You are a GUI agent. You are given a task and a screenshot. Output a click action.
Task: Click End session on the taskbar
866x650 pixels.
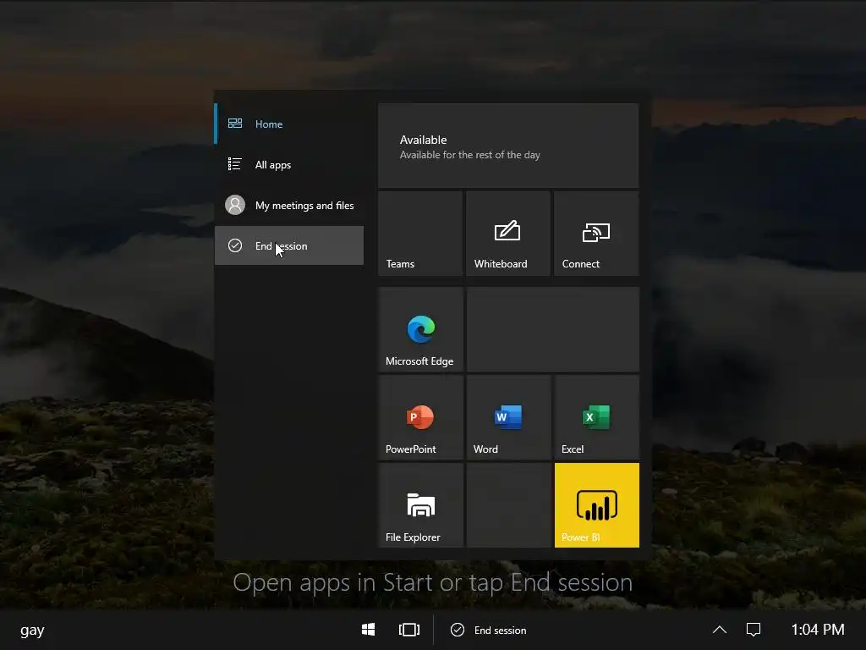click(x=489, y=630)
